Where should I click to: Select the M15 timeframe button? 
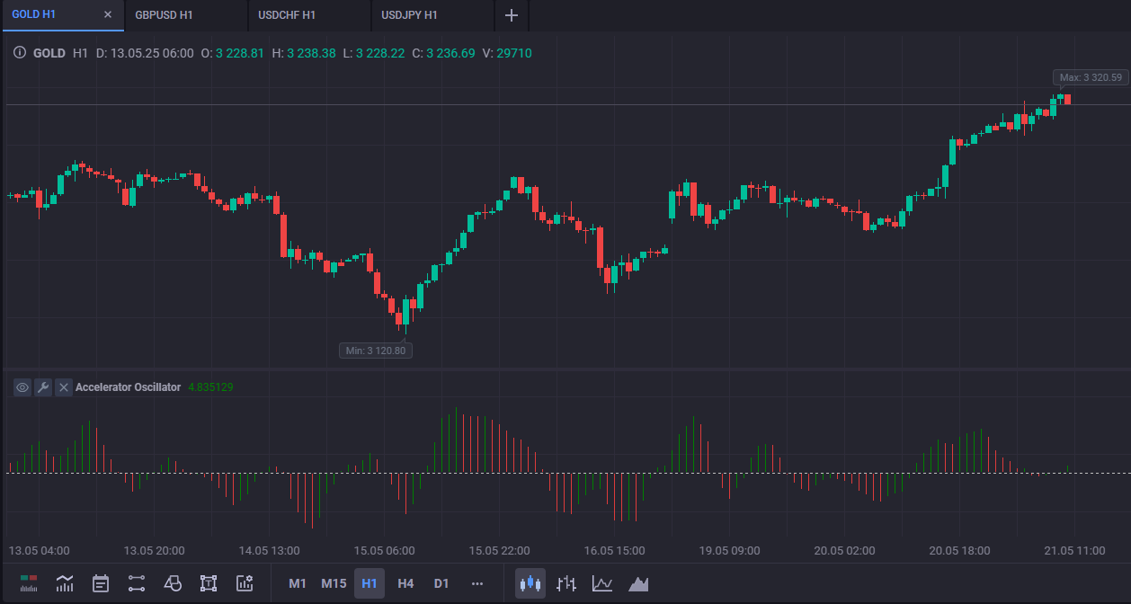tap(334, 583)
